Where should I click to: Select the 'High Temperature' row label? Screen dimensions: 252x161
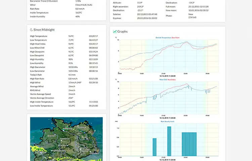tap(39, 36)
